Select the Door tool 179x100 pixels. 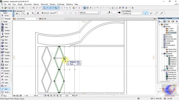click(x=6, y=27)
